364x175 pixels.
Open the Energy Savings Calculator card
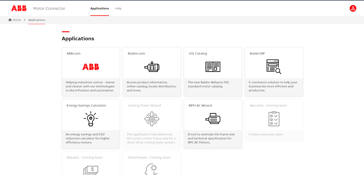pos(91,123)
